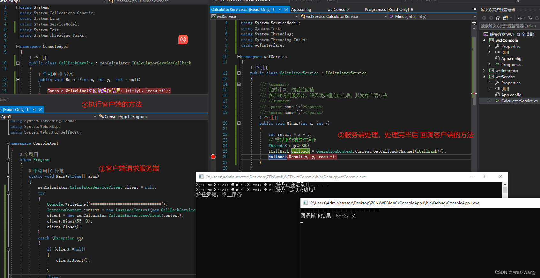The height and width of the screenshot is (278, 540).
Task: Click the switch views icon in Solution Explorer
Action: point(506,18)
